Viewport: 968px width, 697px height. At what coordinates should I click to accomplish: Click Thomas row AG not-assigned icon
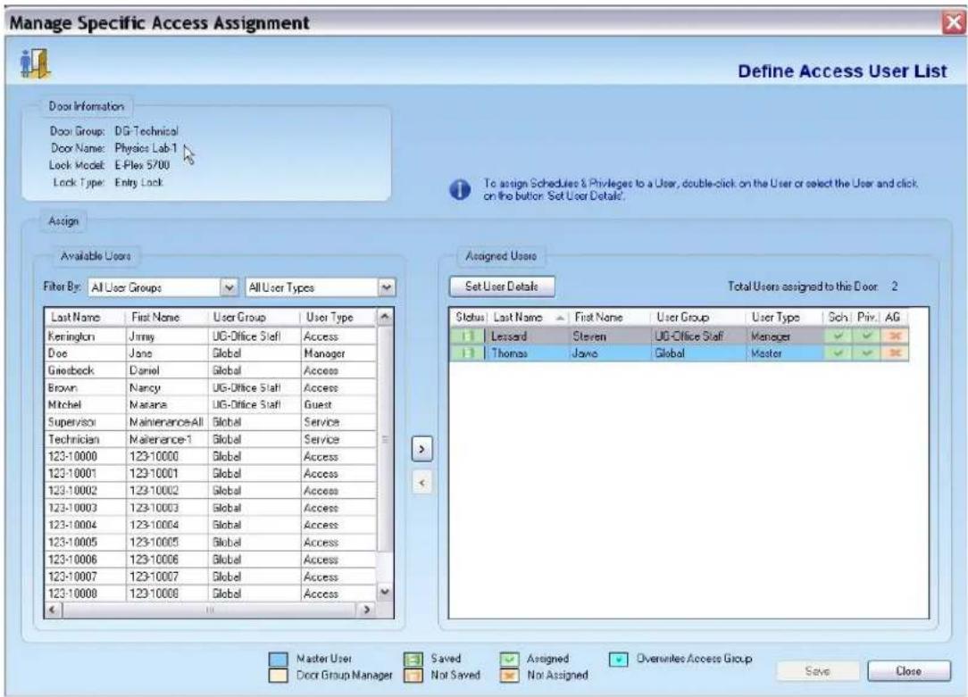[x=895, y=353]
